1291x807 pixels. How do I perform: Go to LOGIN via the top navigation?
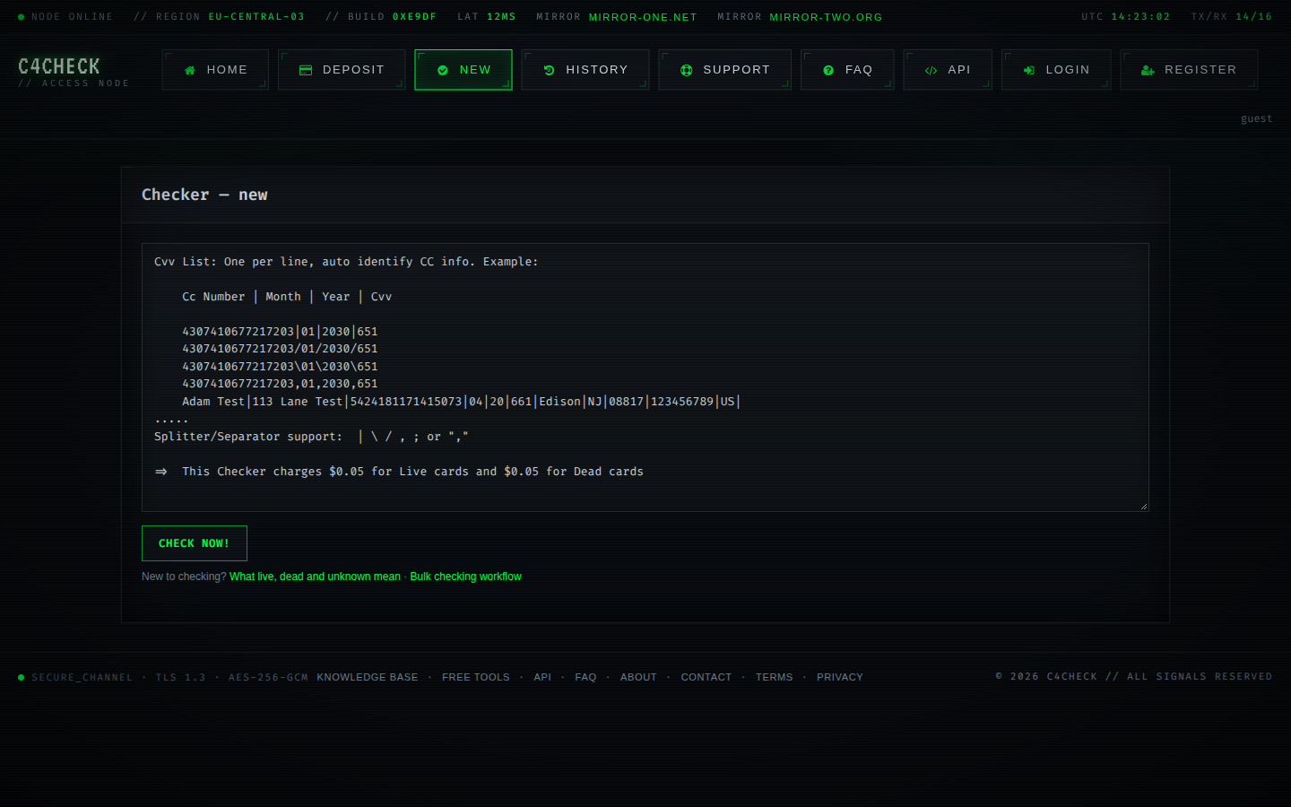pos(1056,70)
